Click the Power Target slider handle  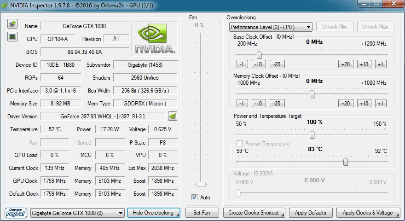pos(312,134)
